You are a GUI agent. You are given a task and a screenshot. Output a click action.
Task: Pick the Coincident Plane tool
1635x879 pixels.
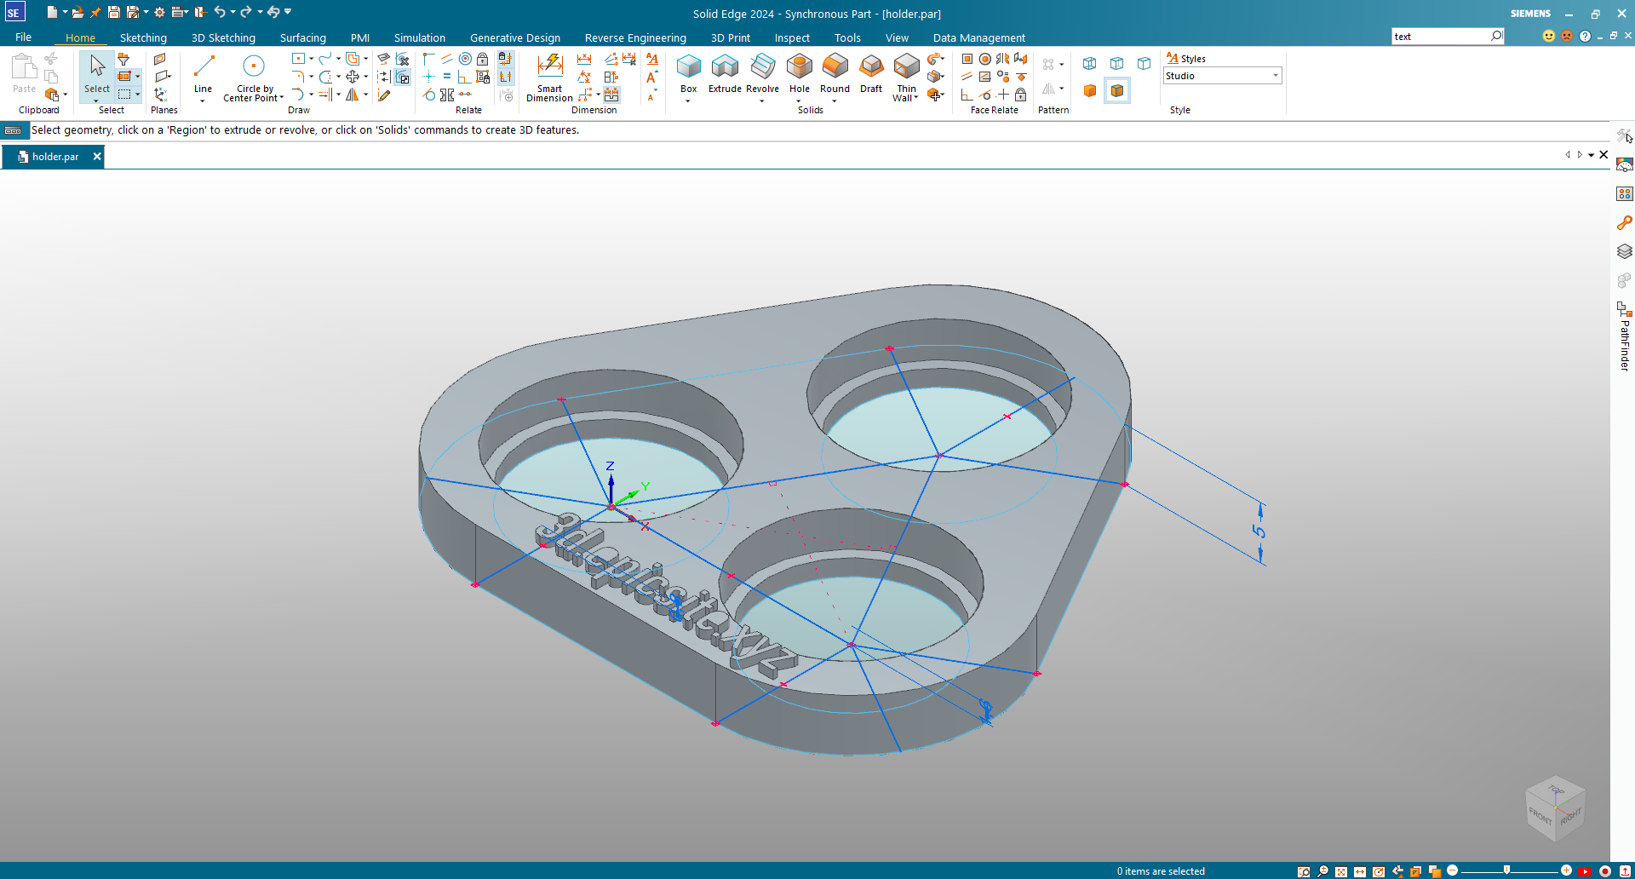point(160,59)
